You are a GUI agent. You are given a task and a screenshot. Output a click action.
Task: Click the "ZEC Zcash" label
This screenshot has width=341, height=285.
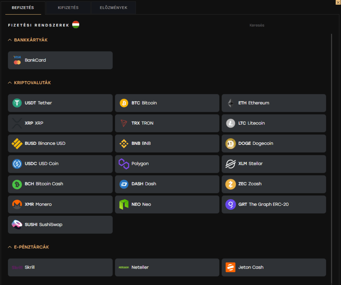tap(250, 184)
